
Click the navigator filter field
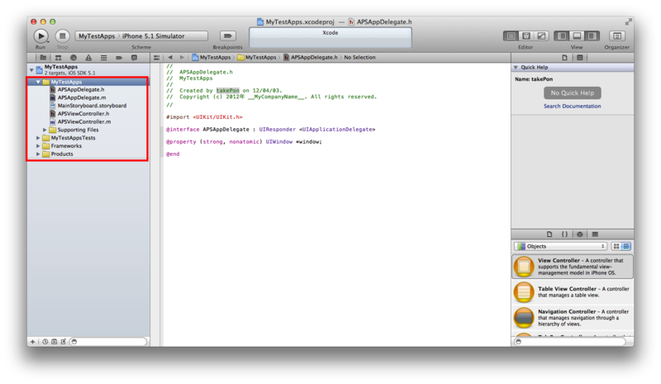click(108, 342)
